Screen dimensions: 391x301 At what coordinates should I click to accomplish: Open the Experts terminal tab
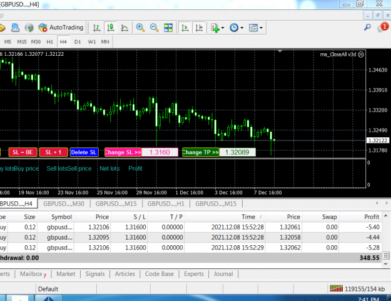(194, 274)
